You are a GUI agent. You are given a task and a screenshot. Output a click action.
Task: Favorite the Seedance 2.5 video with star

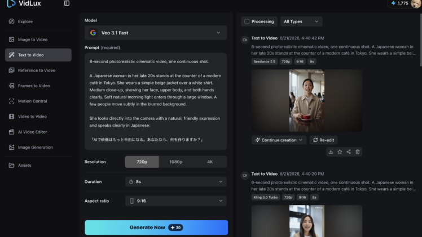point(340,152)
